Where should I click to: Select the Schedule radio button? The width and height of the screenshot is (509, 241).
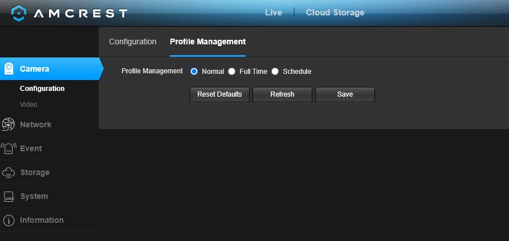point(275,72)
